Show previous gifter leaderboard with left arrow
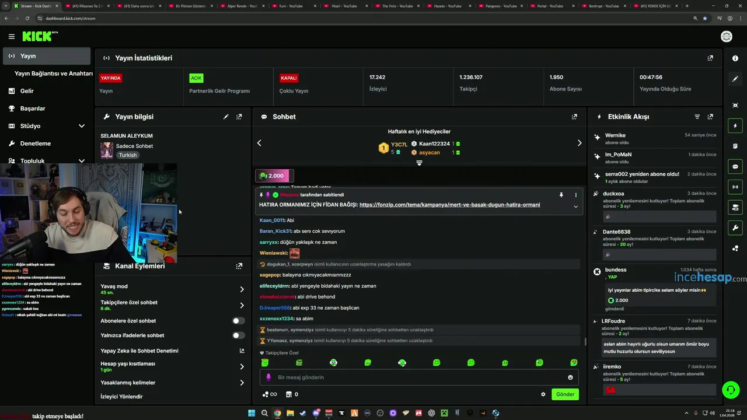Screen dimensions: 747x420 tap(259, 143)
